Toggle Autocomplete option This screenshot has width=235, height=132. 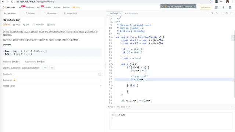pos(131,14)
